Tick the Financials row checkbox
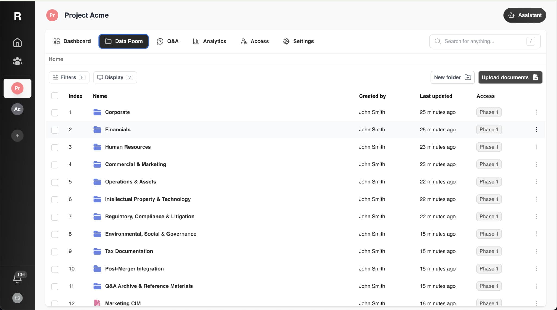The image size is (557, 310). (55, 130)
